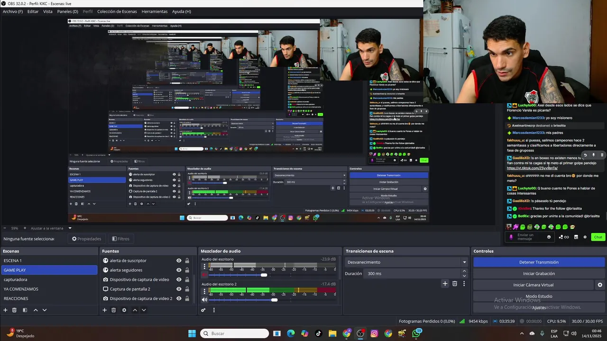Add a new source in Fuentes panel

[104, 310]
